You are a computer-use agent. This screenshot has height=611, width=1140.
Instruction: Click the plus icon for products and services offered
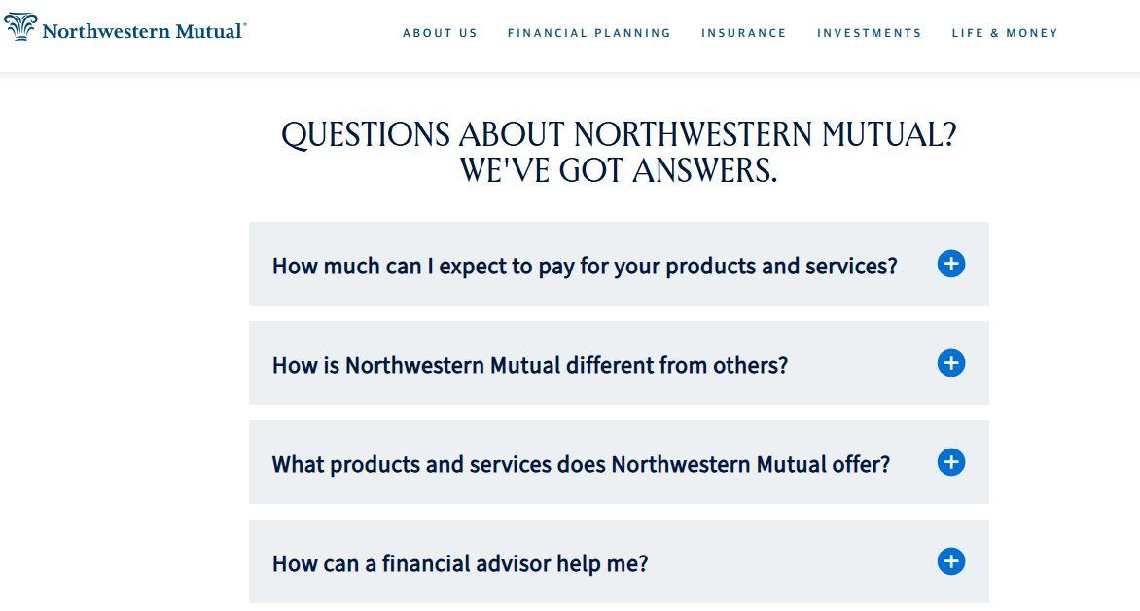950,462
